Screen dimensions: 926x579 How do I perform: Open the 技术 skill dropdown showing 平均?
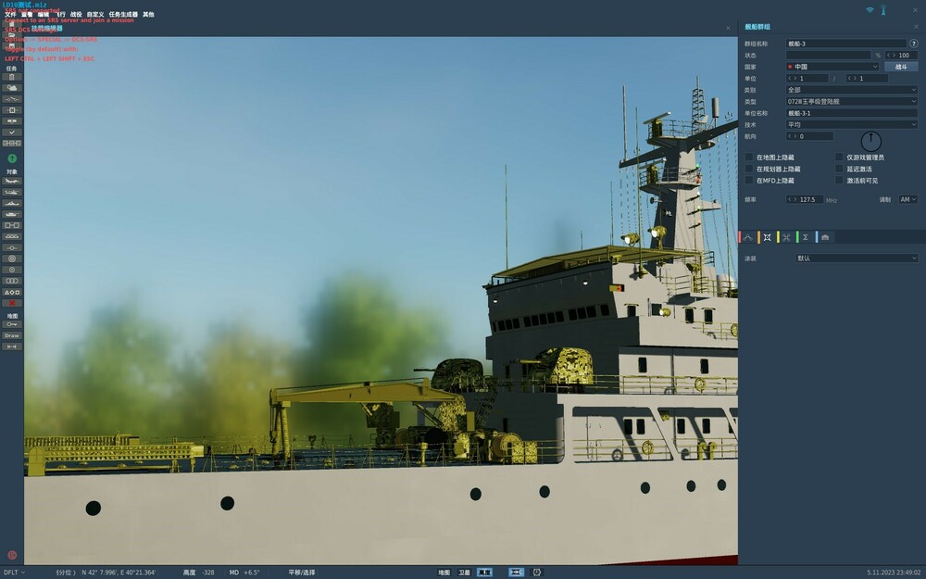pyautogui.click(x=852, y=125)
